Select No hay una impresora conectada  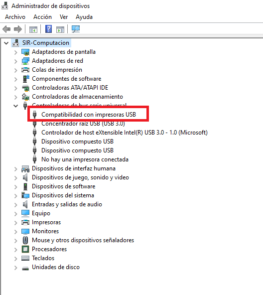[x=85, y=159]
